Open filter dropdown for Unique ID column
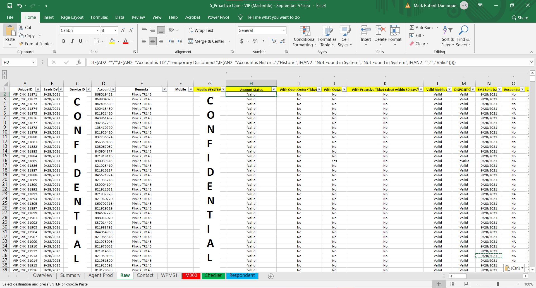536x288 pixels. 38,89
